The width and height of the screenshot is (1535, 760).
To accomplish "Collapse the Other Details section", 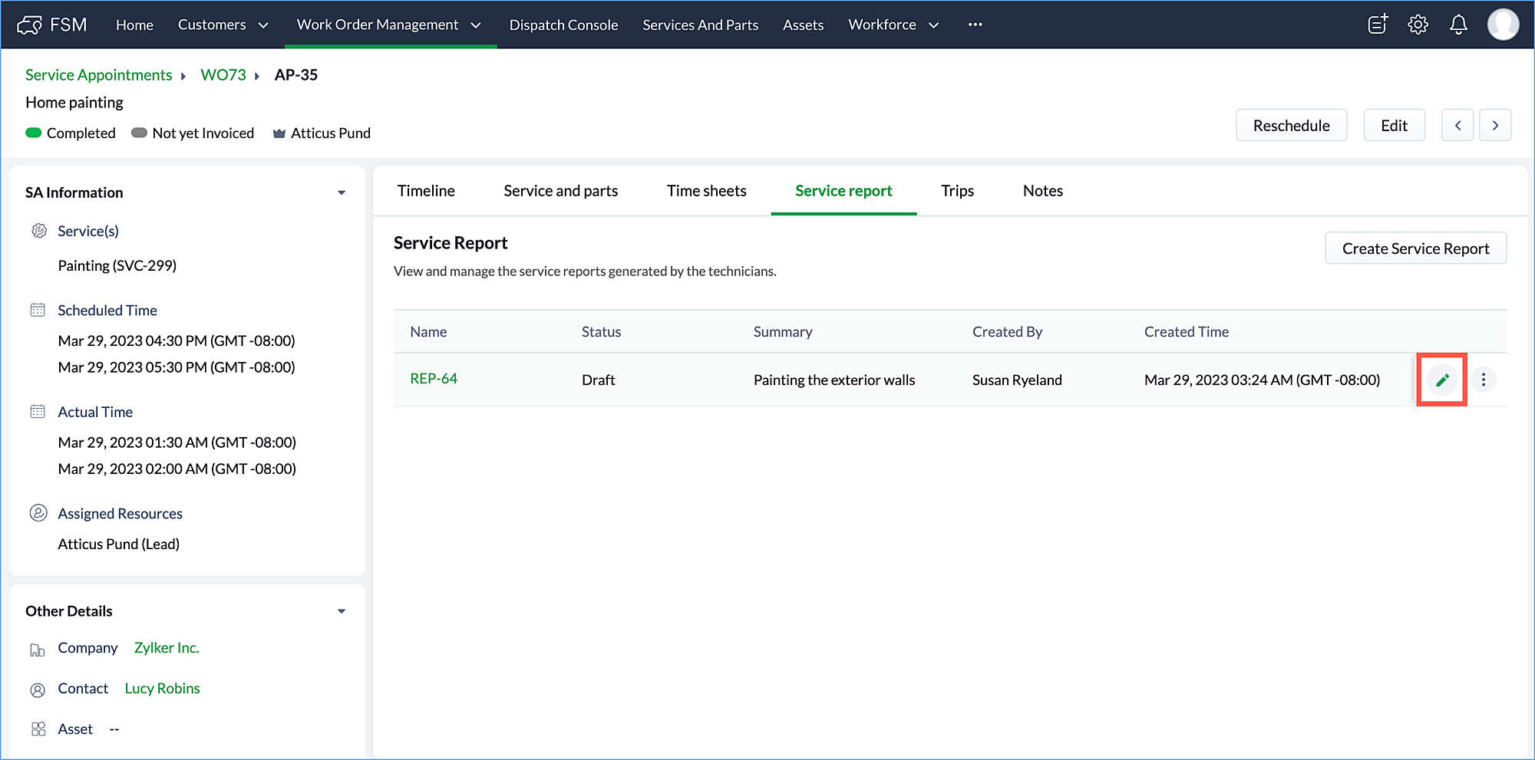I will pyautogui.click(x=342, y=611).
